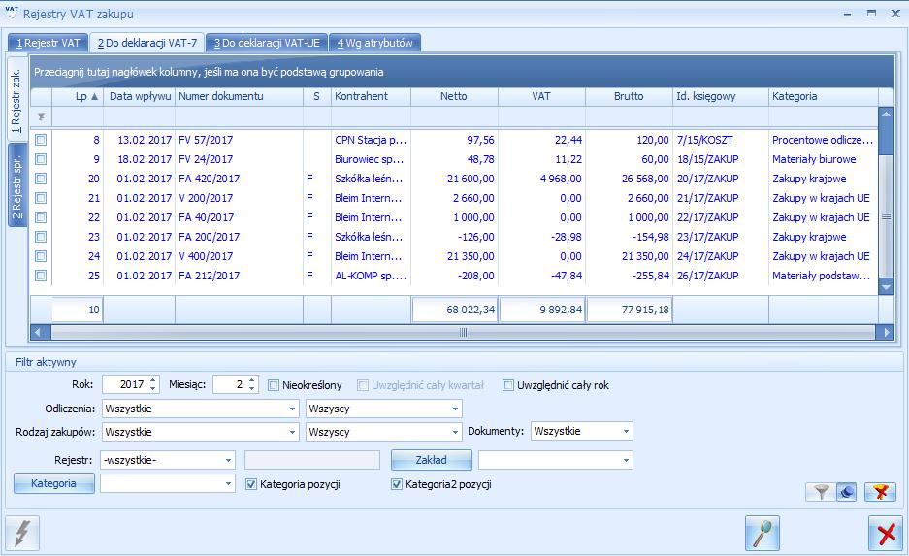
Task: Click the Numer dokumentu filter row cell
Action: [239, 116]
